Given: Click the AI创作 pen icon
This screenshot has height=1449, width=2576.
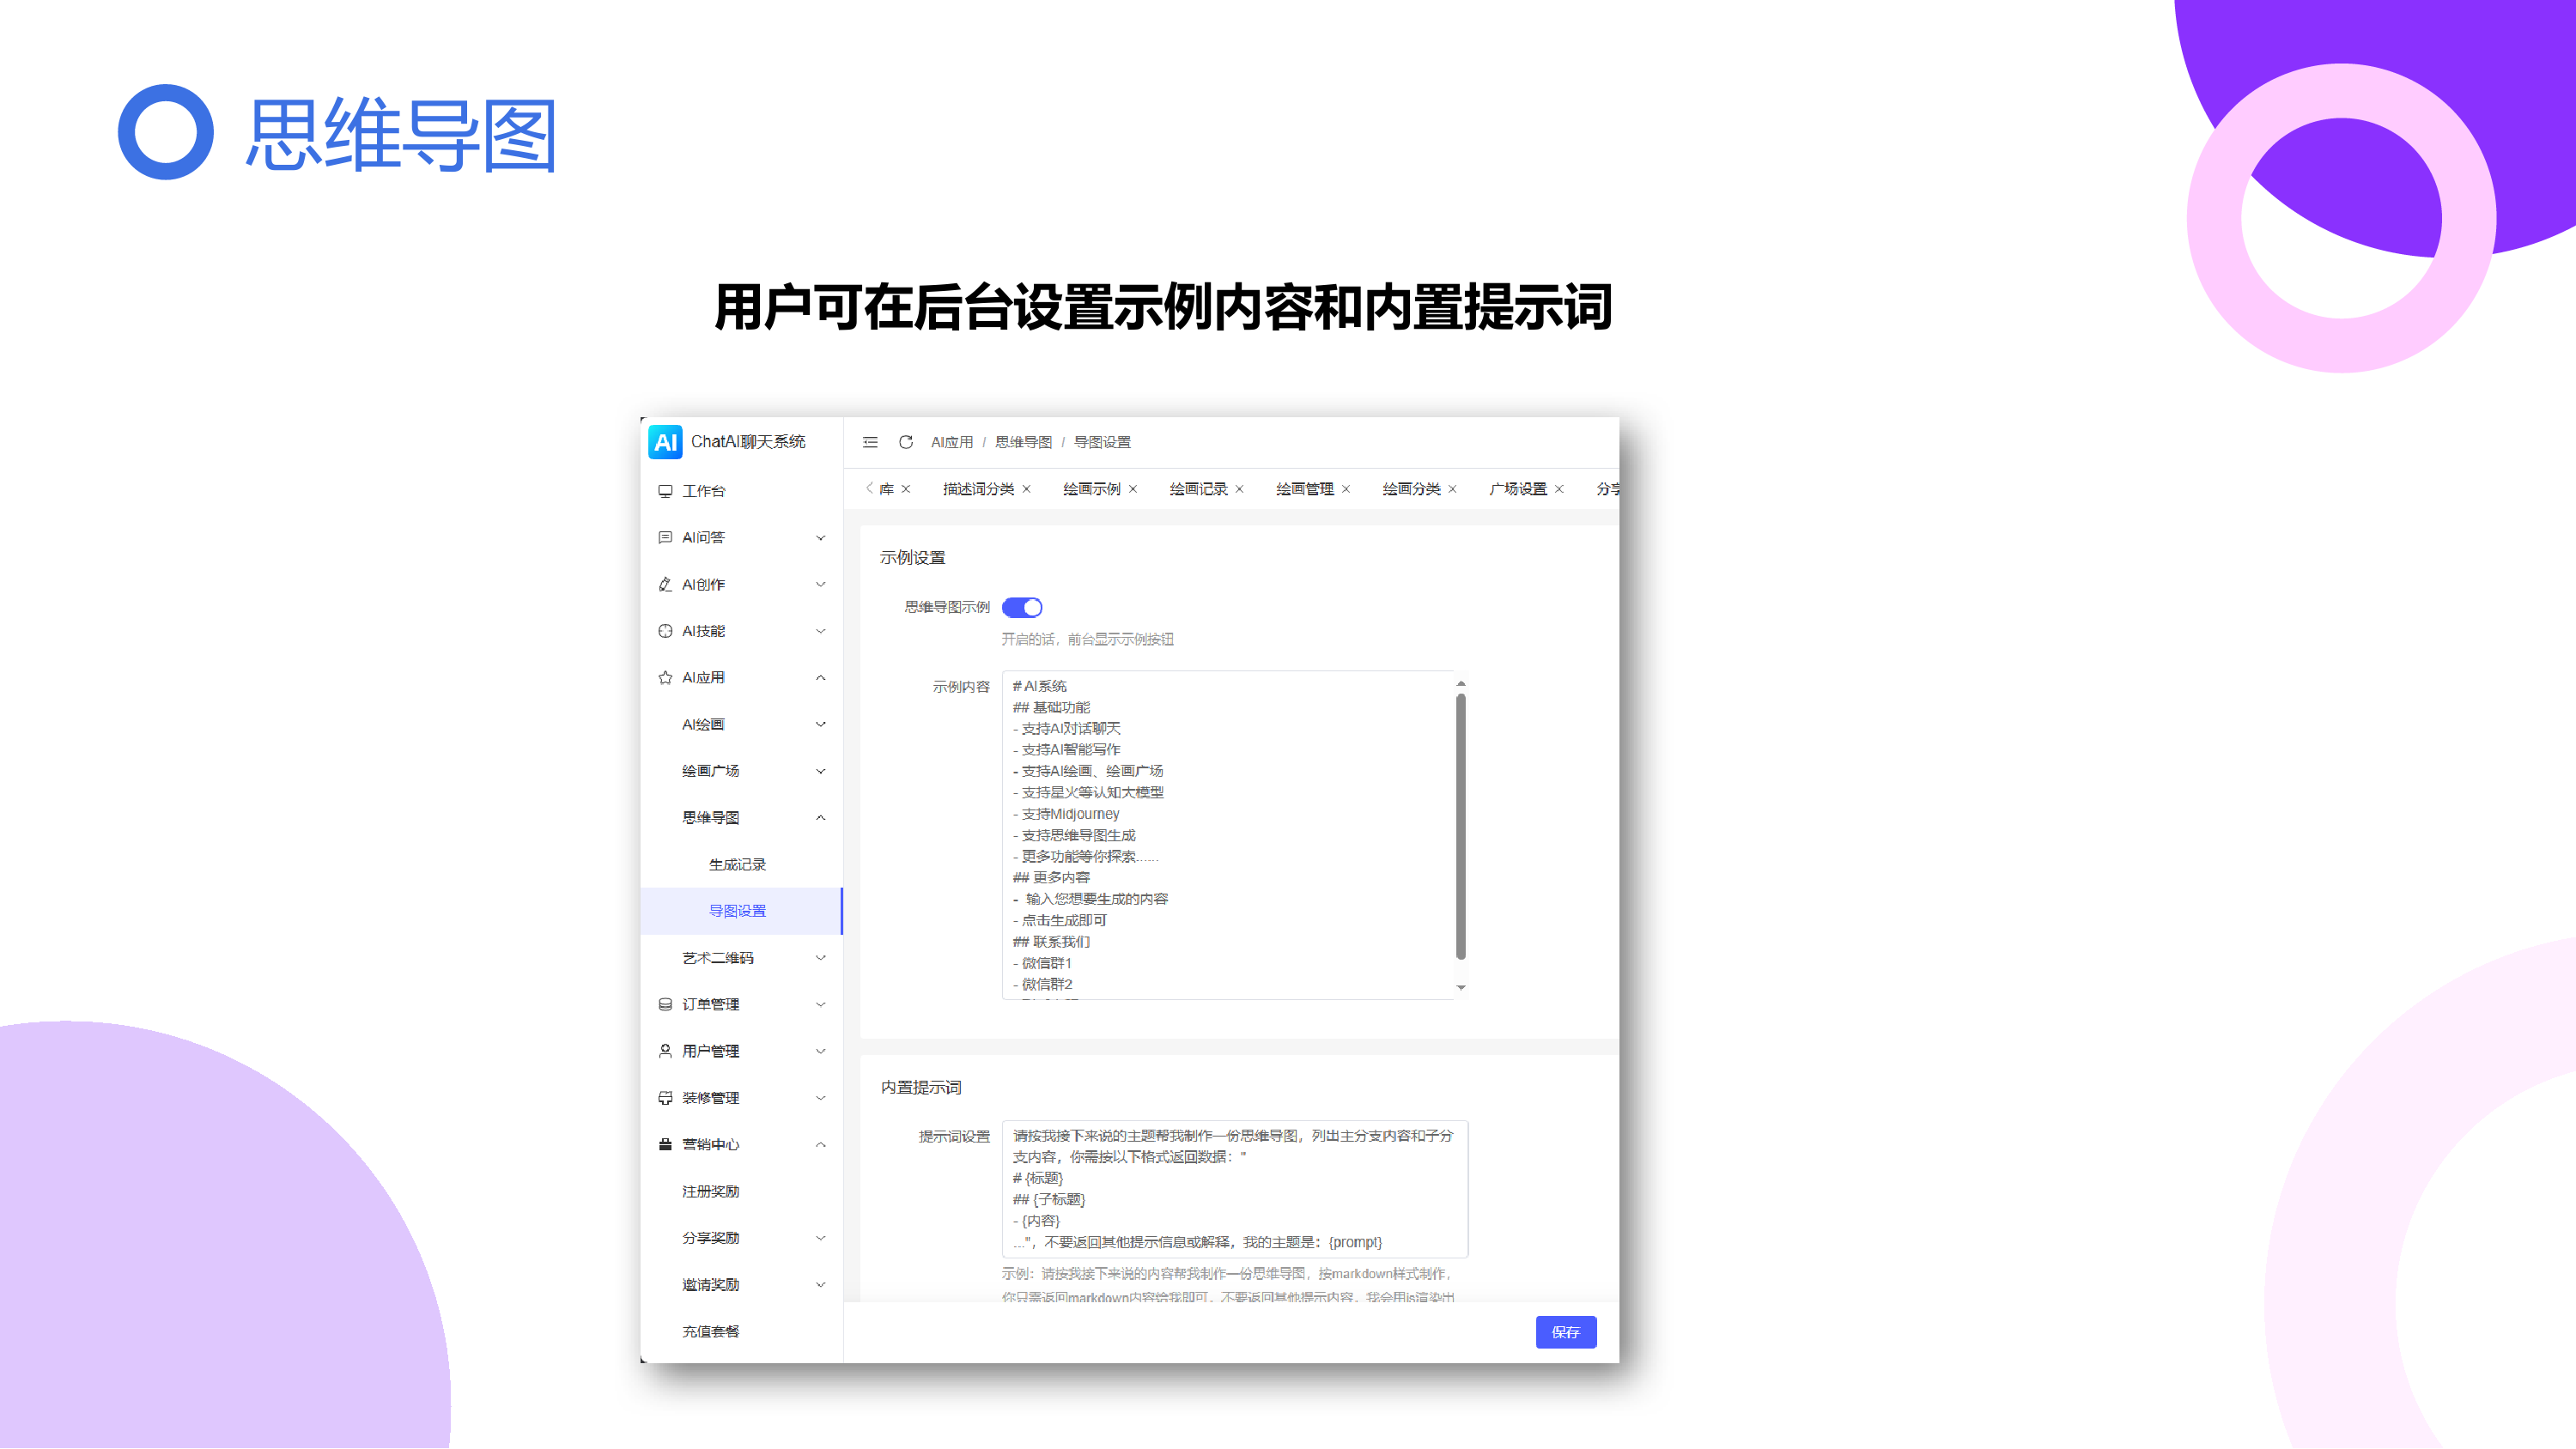Looking at the screenshot, I should [665, 584].
